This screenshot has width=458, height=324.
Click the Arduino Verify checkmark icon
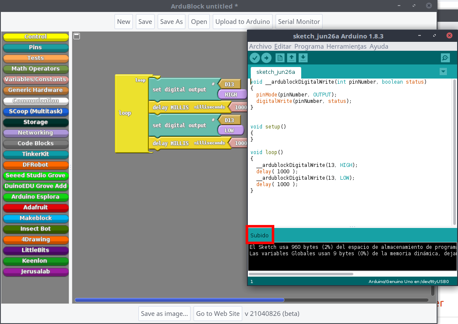[x=255, y=58]
